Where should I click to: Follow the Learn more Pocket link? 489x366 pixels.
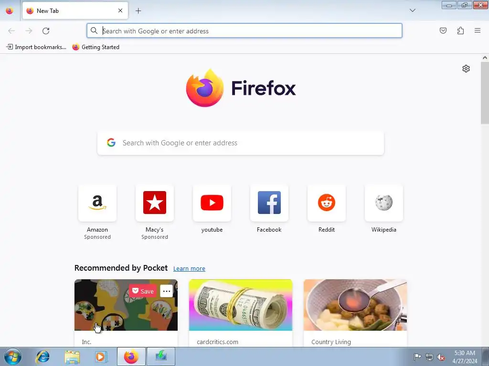click(x=189, y=269)
